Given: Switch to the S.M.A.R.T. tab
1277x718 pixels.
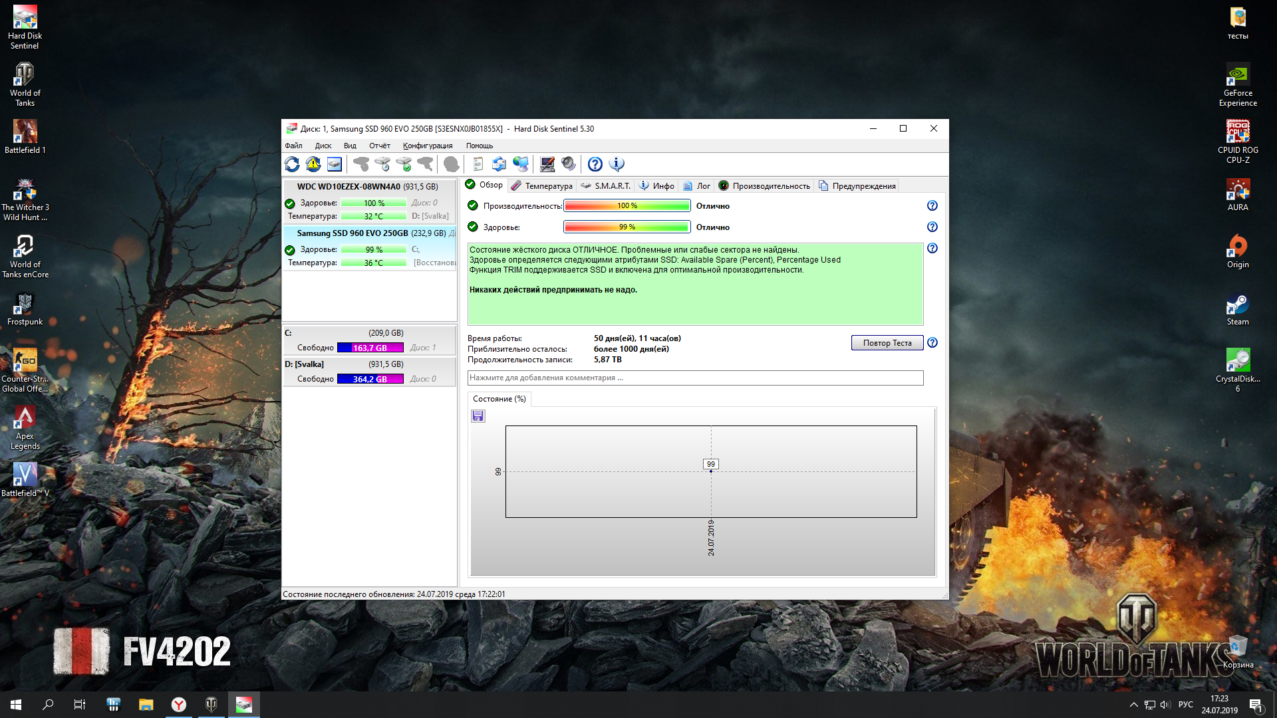Looking at the screenshot, I should pos(605,186).
